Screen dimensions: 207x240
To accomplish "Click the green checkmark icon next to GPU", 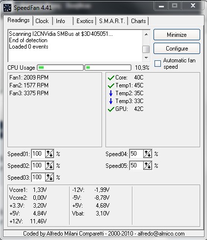I will 111,109.
